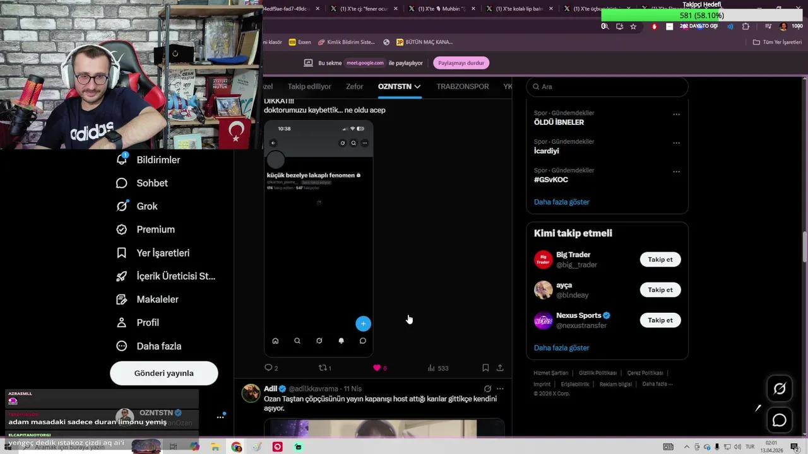Image resolution: width=808 pixels, height=454 pixels.
Task: Click the Chrome icon in the taskbar
Action: [236, 447]
